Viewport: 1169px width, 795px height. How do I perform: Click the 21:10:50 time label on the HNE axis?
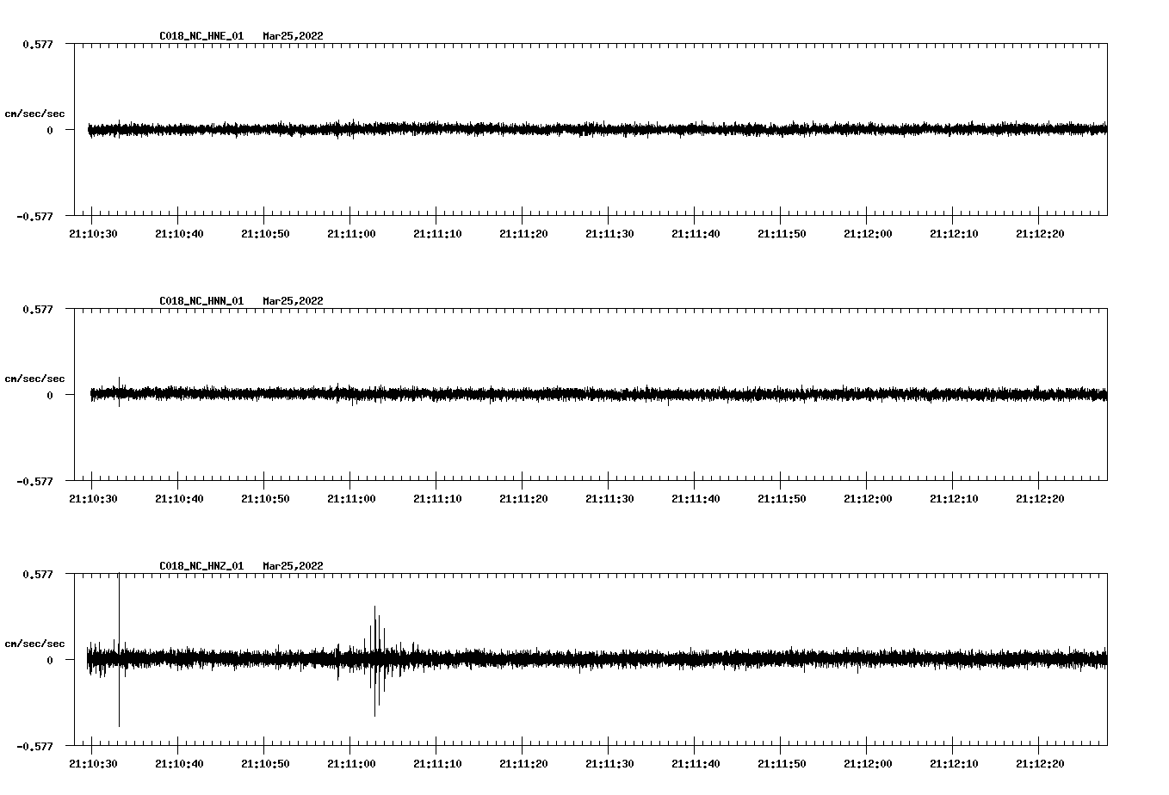coord(265,234)
